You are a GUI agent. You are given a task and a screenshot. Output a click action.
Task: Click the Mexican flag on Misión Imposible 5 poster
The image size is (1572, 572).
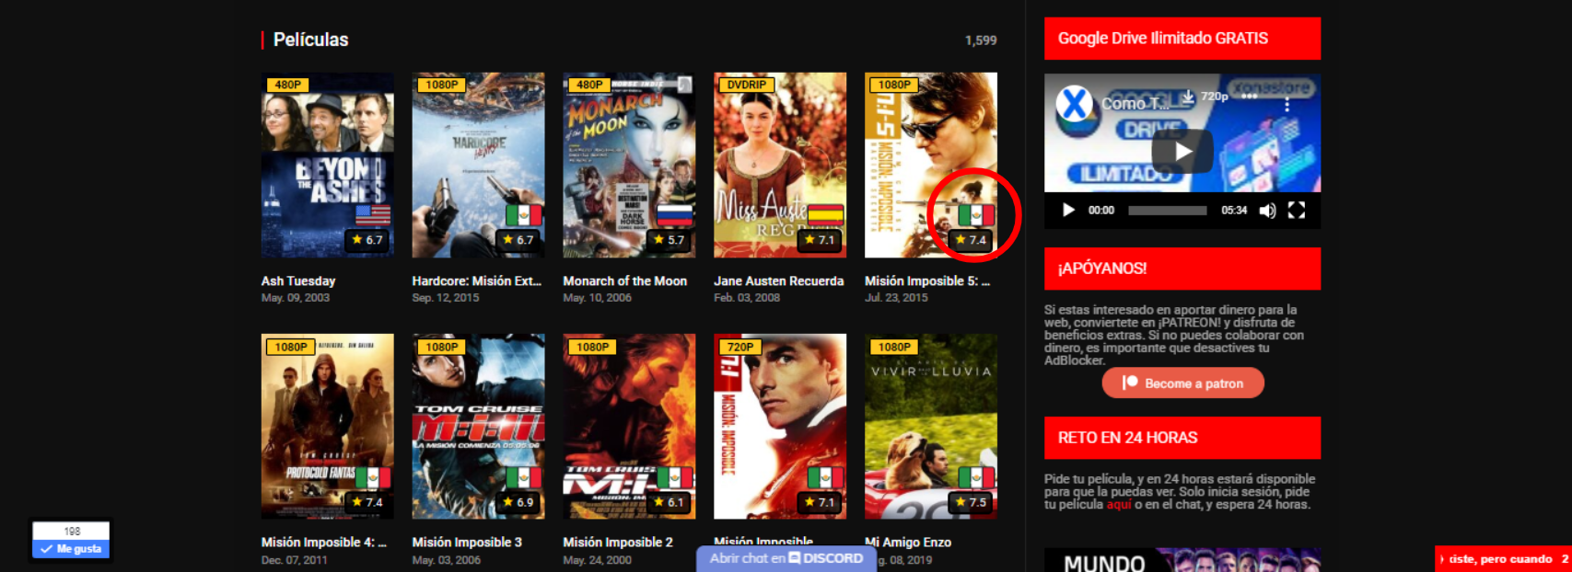click(976, 215)
